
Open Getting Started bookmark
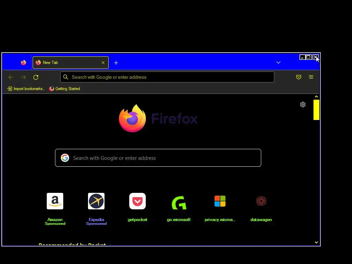point(64,89)
